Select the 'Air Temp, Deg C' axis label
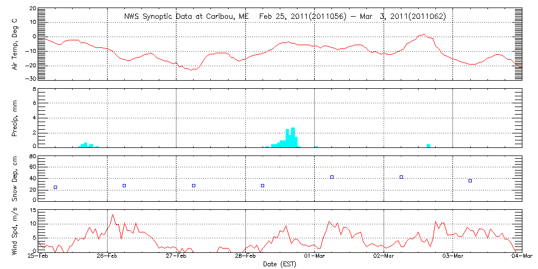The image size is (538, 269). [15, 43]
